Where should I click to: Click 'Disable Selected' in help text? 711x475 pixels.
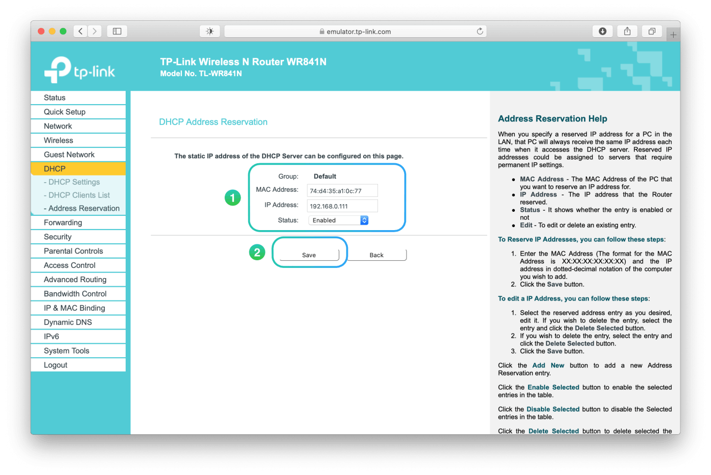pyautogui.click(x=553, y=409)
